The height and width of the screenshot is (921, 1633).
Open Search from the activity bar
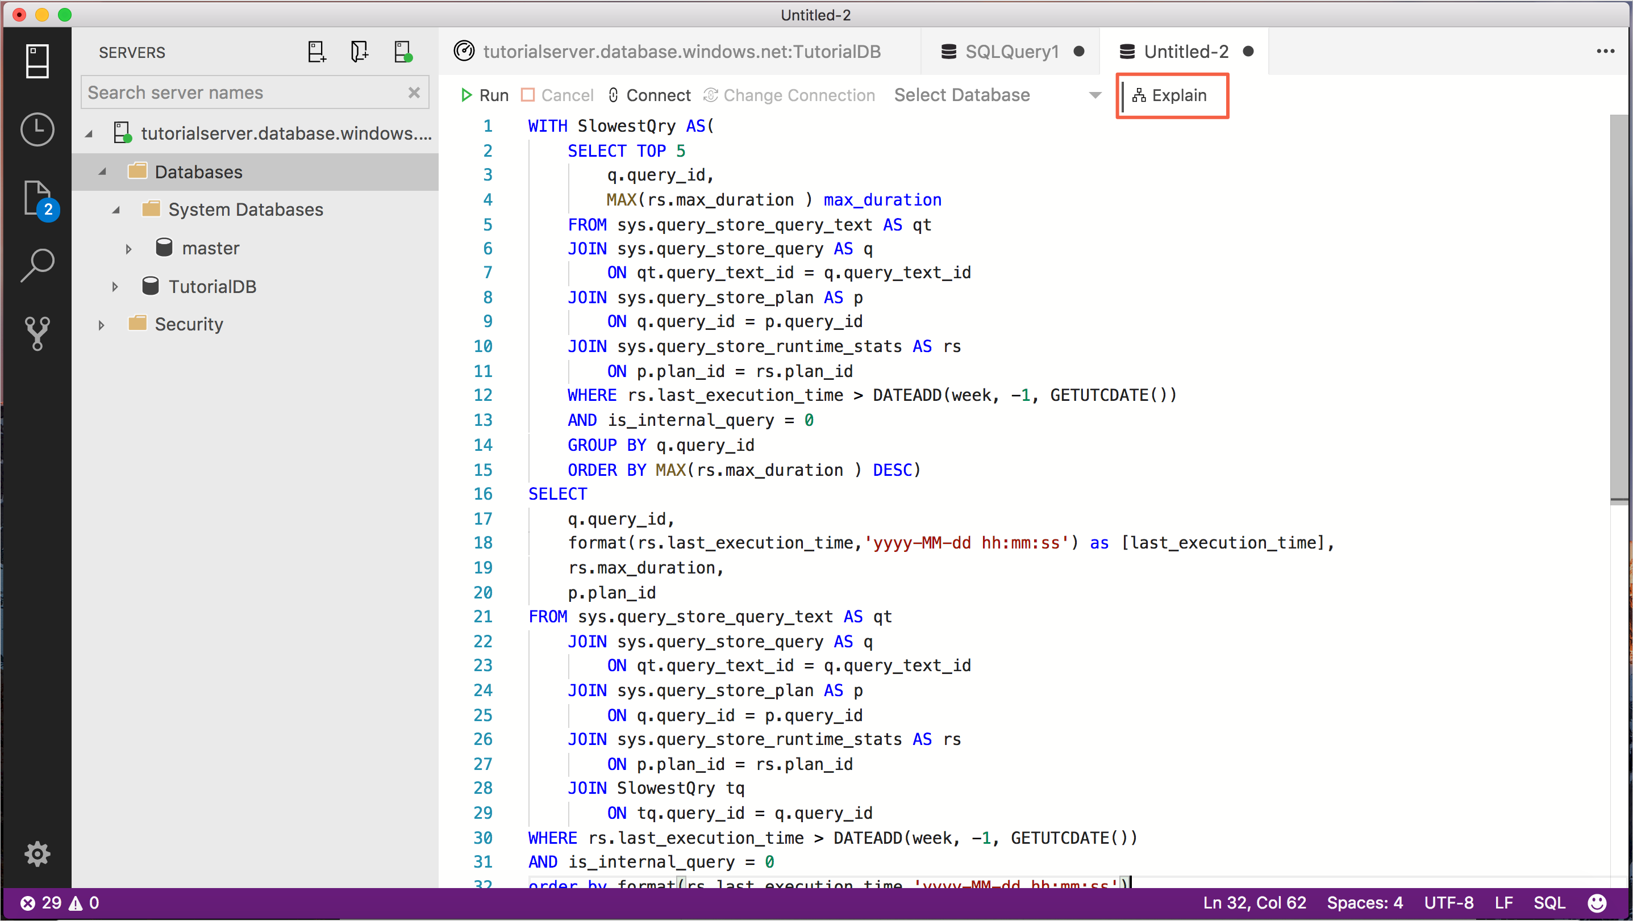point(37,265)
